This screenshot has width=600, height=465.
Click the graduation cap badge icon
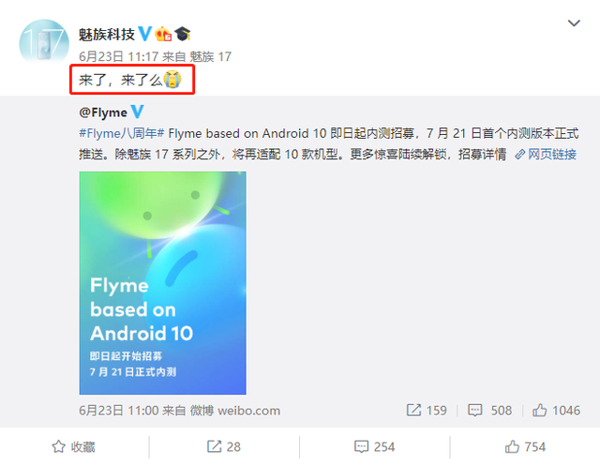(183, 34)
